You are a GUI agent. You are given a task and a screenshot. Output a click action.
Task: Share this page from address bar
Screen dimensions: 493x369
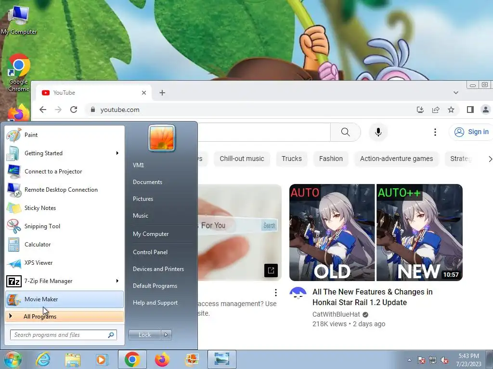click(x=435, y=110)
